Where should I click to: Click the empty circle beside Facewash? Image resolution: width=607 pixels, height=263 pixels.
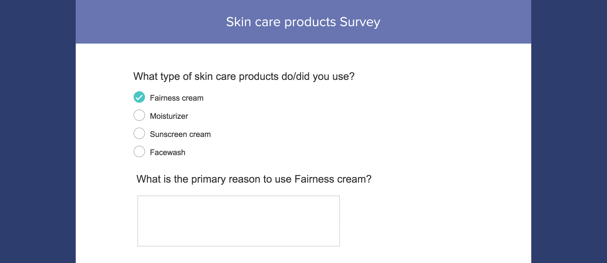coord(139,151)
